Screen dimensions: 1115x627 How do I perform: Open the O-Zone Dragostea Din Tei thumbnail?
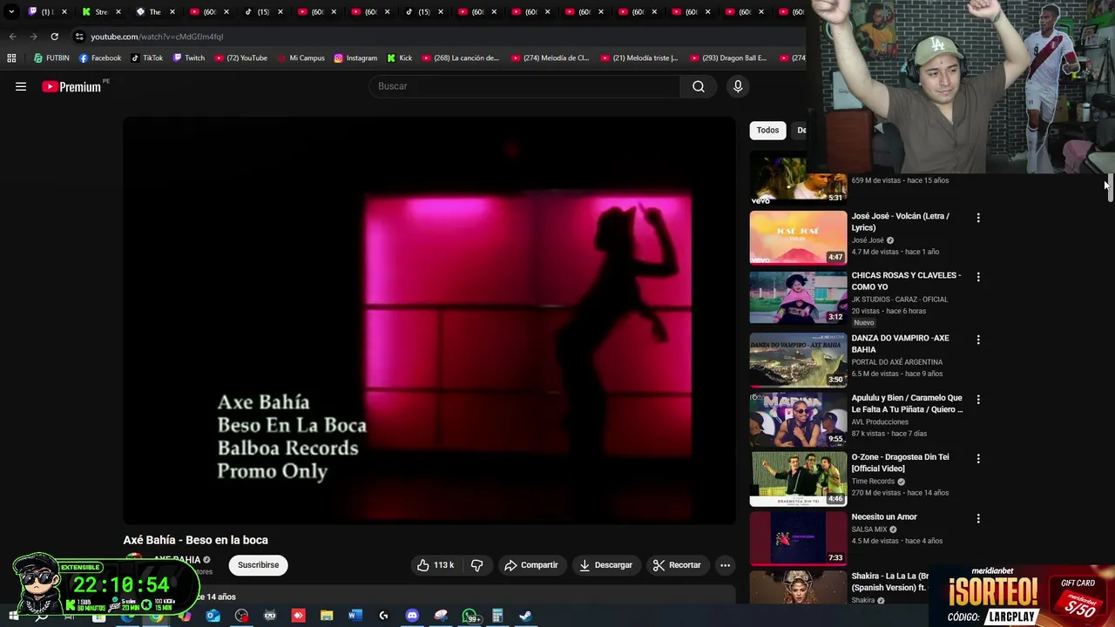(798, 478)
